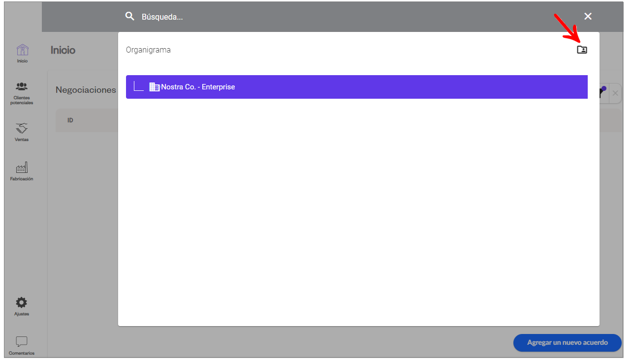Select the Nostra Co. - Enterprise row

(x=357, y=87)
